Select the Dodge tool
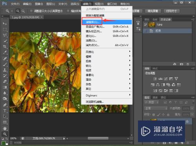Image resolution: width=196 pixels, height=146 pixels. (x=5, y=99)
